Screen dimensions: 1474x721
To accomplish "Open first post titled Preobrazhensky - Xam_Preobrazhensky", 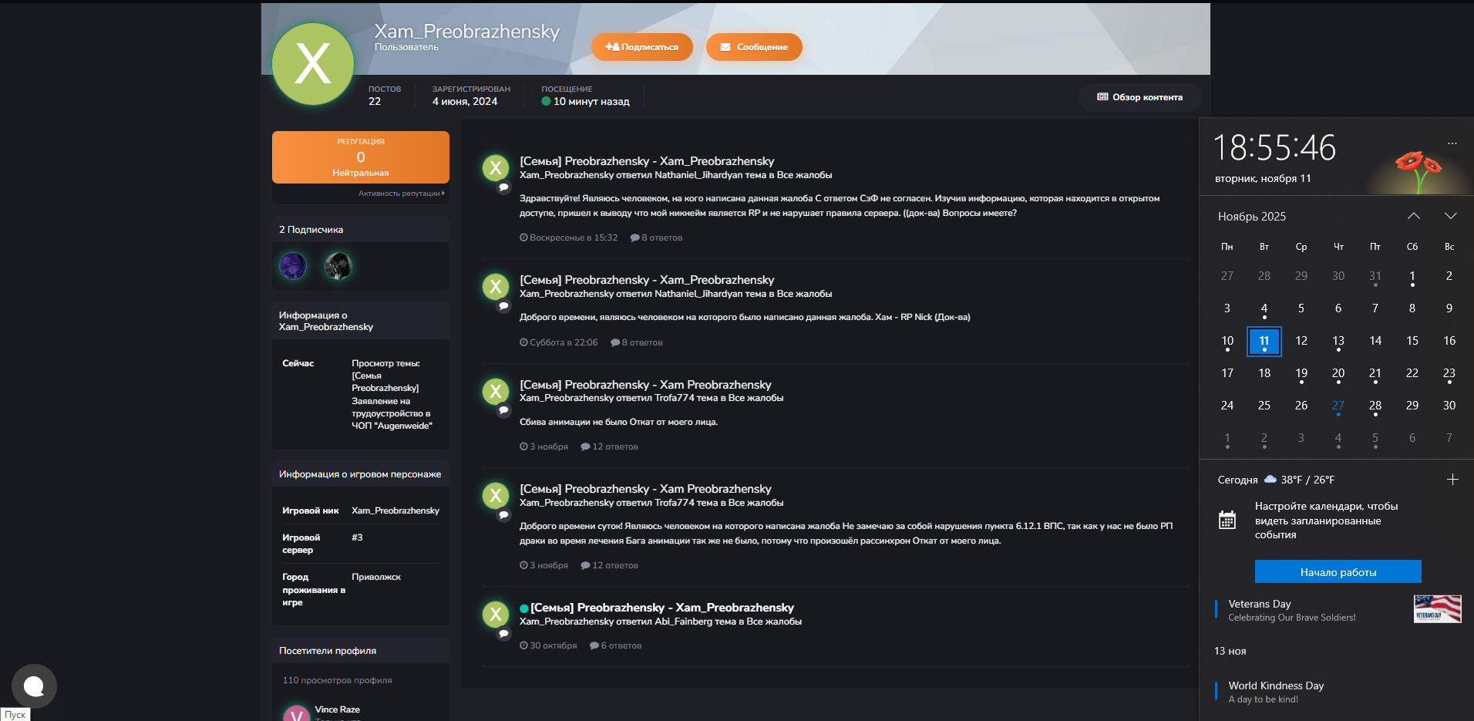I will (647, 161).
